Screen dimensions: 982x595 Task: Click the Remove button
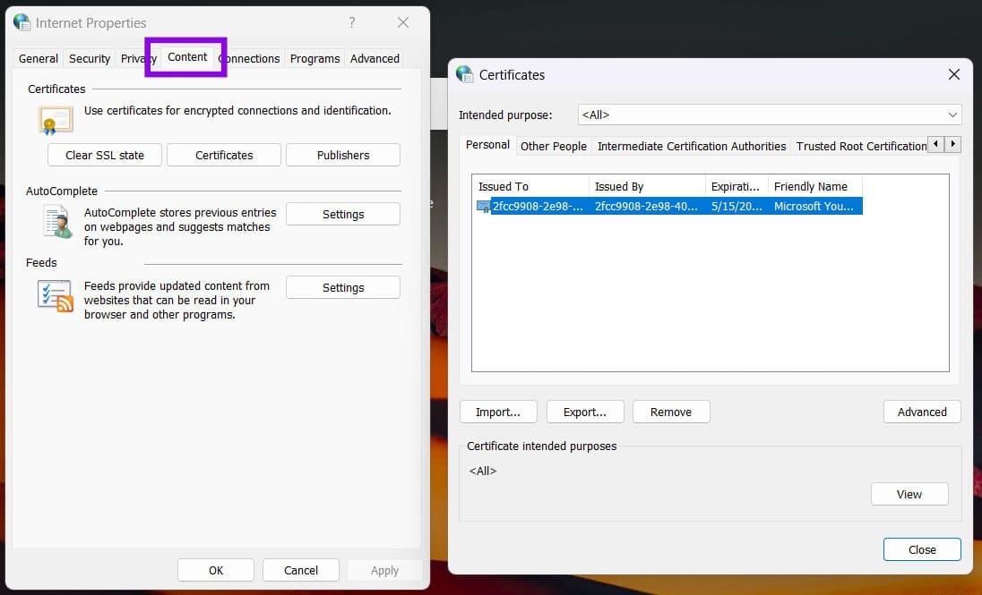671,412
